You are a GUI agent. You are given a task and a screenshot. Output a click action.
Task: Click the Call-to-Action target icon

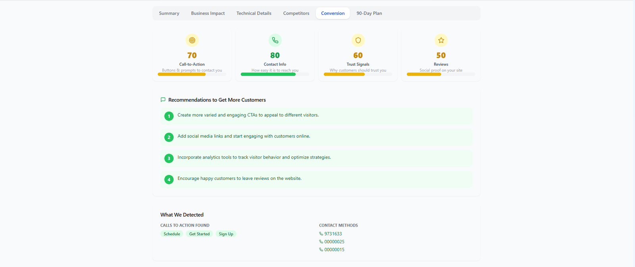(x=192, y=40)
